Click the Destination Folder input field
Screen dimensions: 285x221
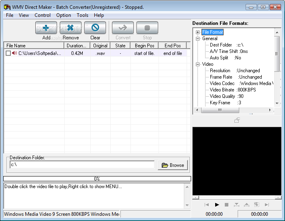pyautogui.click(x=82, y=165)
